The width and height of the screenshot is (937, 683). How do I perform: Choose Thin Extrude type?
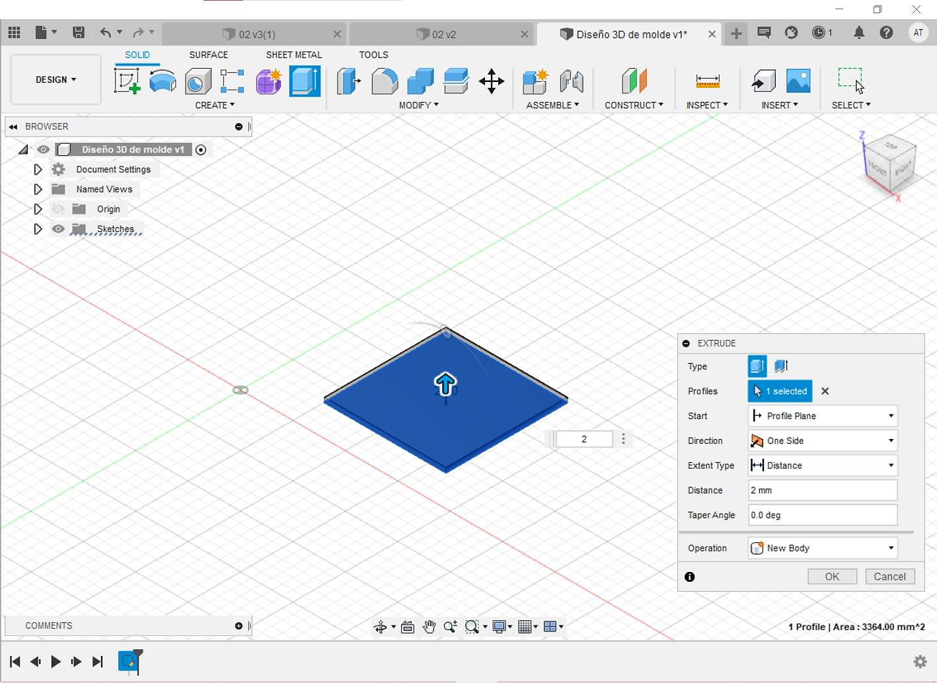tap(781, 366)
